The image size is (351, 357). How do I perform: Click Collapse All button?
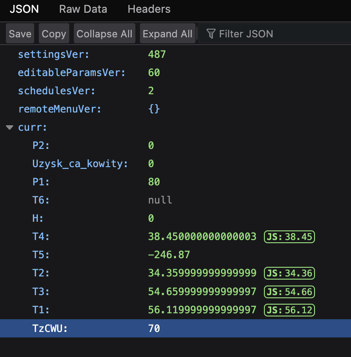coord(104,34)
